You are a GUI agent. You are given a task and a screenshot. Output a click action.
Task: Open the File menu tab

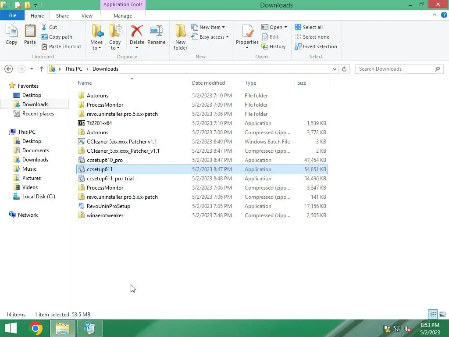click(x=12, y=15)
